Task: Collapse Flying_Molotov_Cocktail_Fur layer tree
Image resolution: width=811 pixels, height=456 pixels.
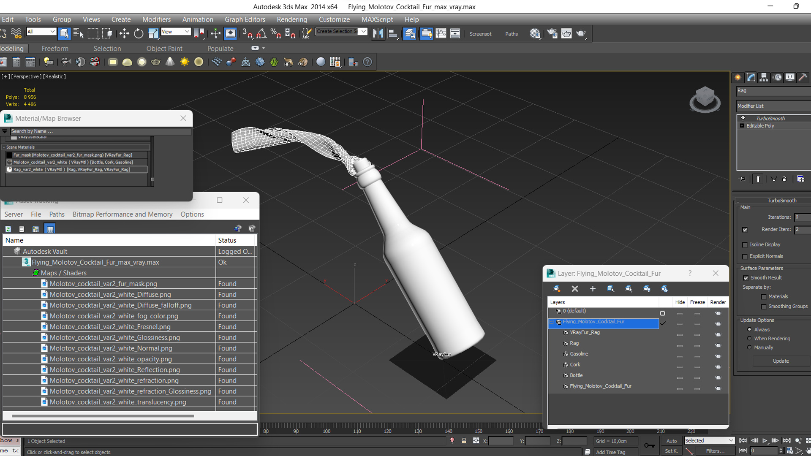Action: click(x=551, y=322)
